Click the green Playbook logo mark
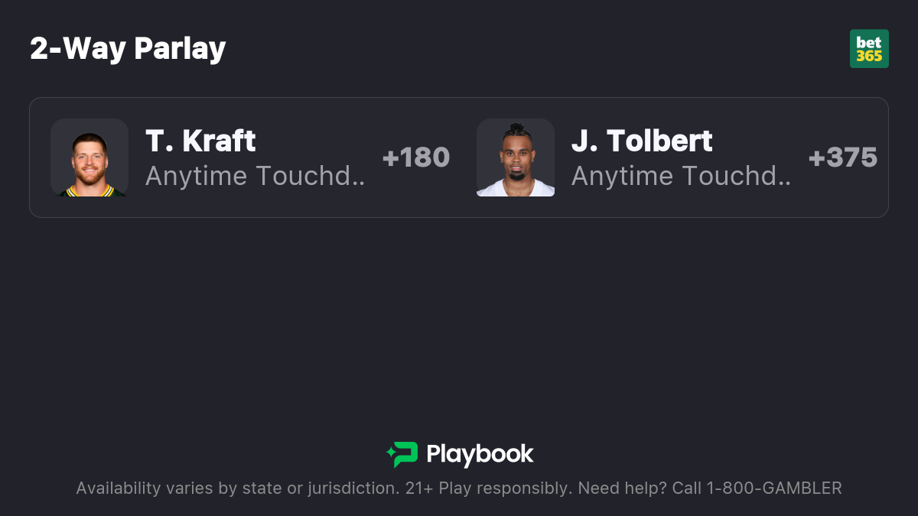Image resolution: width=918 pixels, height=516 pixels. [x=402, y=455]
